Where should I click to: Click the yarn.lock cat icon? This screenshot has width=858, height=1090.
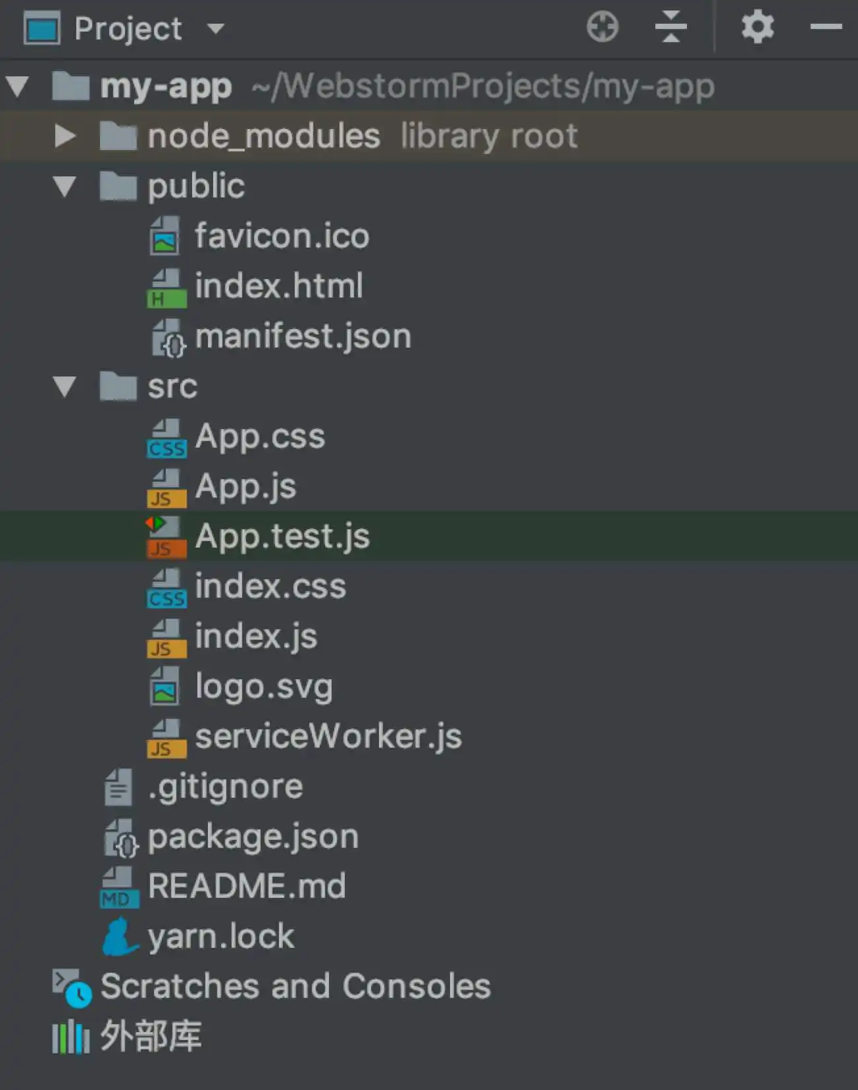[120, 937]
